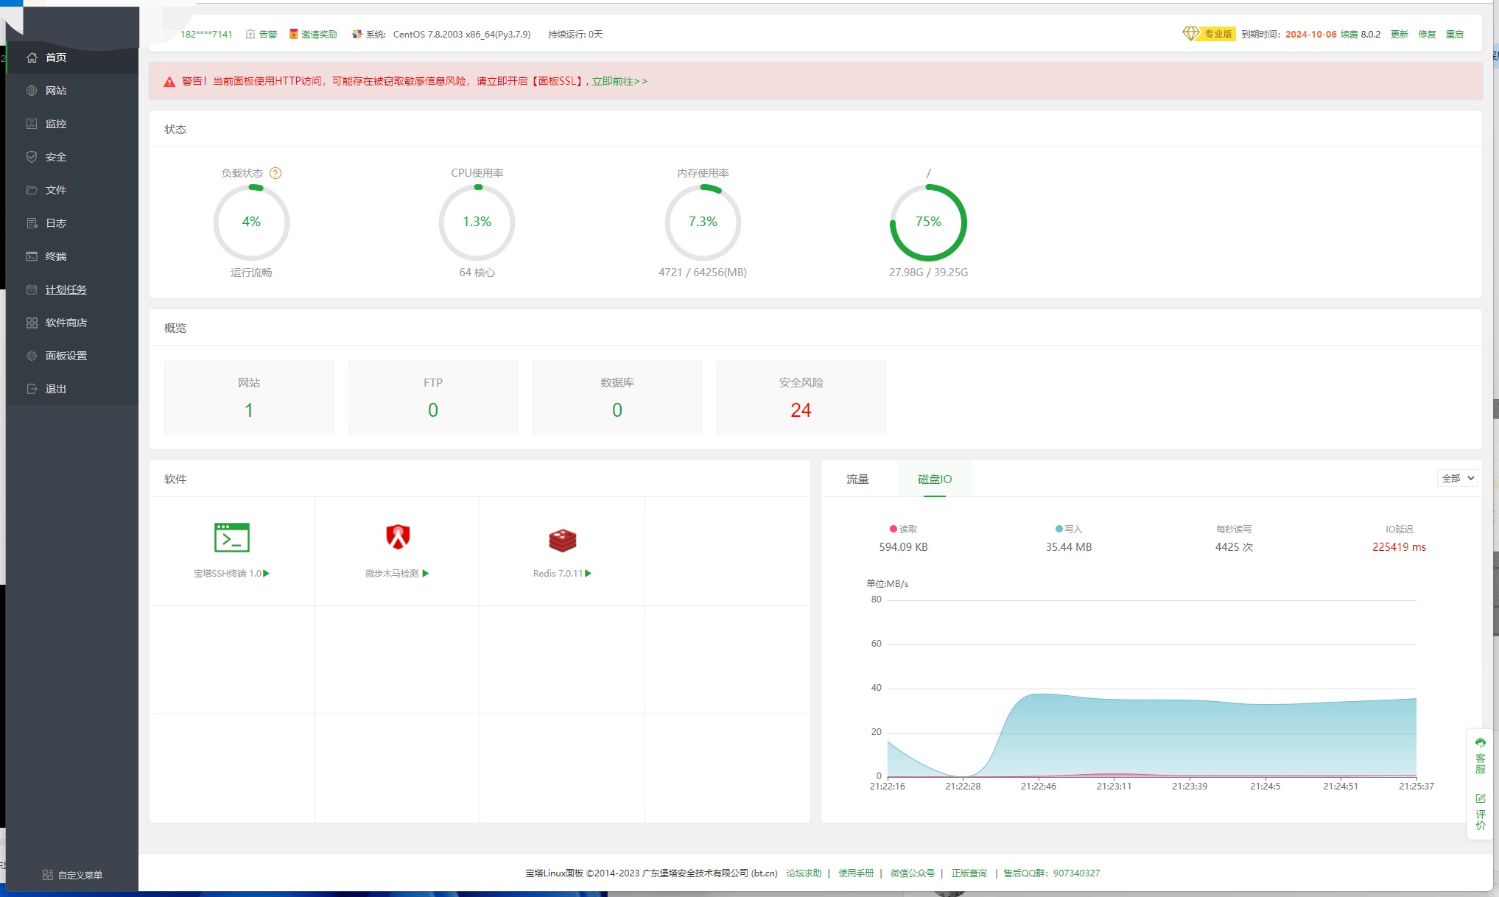Click the 64 核心 CPU text

pyautogui.click(x=477, y=272)
